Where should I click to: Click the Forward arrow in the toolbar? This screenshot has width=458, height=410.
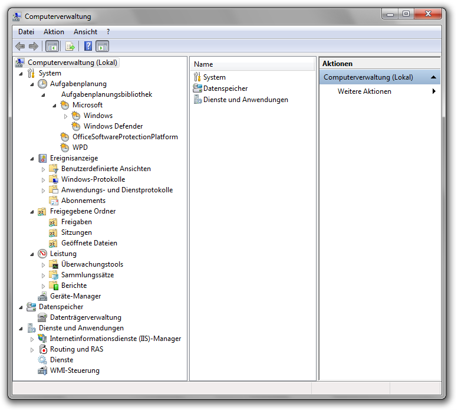(34, 46)
